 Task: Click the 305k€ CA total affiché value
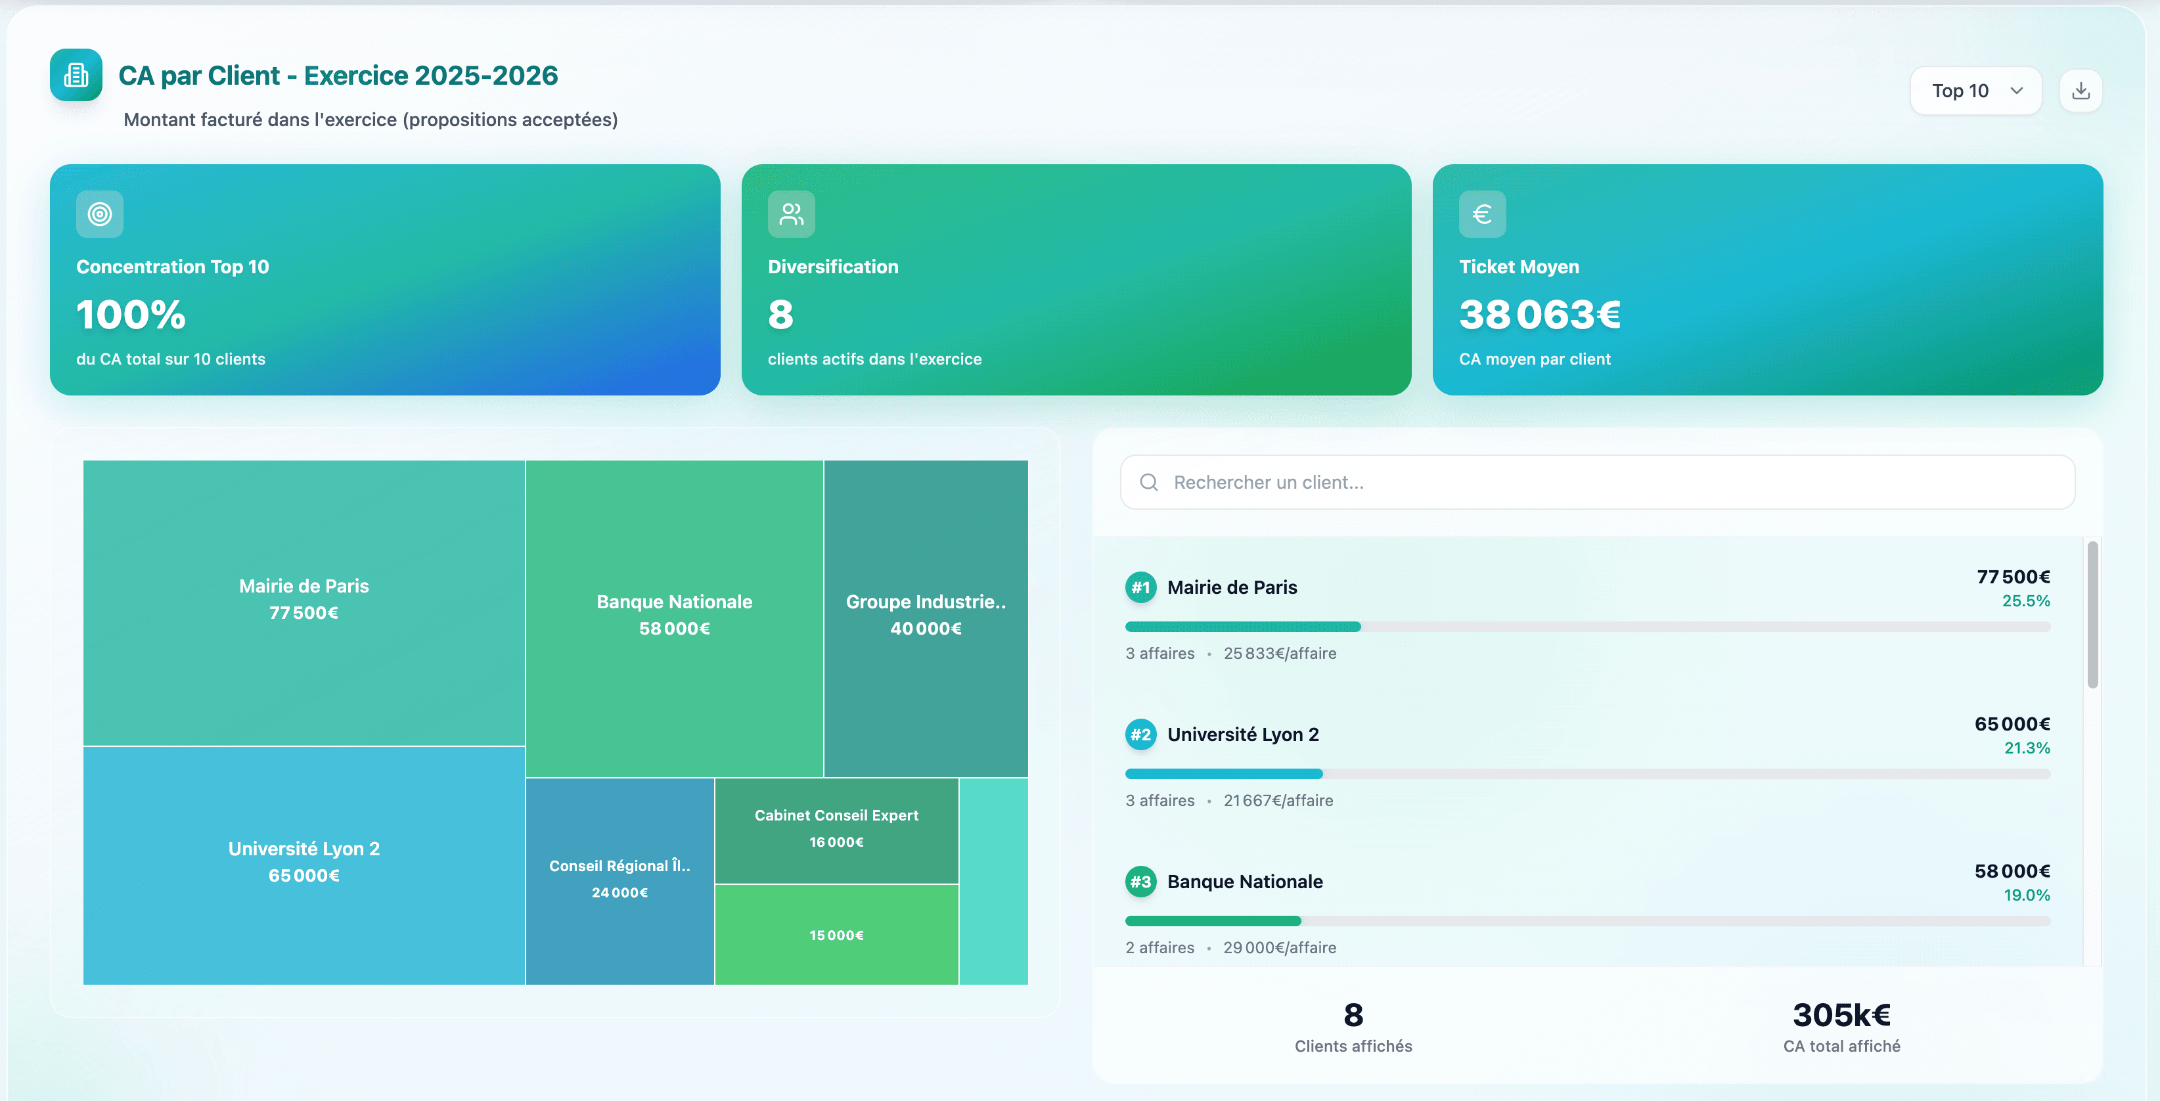click(1841, 1016)
